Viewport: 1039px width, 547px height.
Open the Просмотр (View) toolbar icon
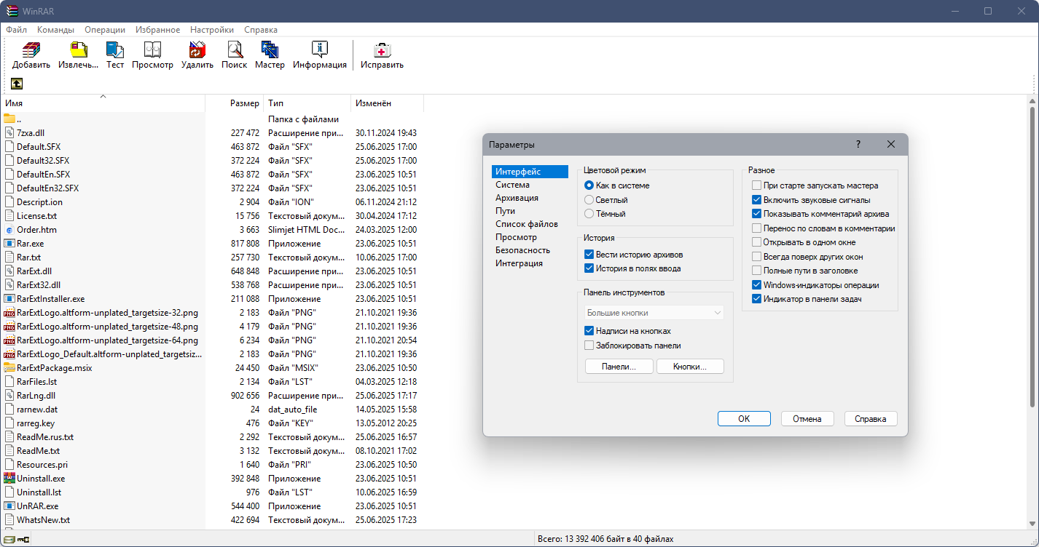[152, 50]
